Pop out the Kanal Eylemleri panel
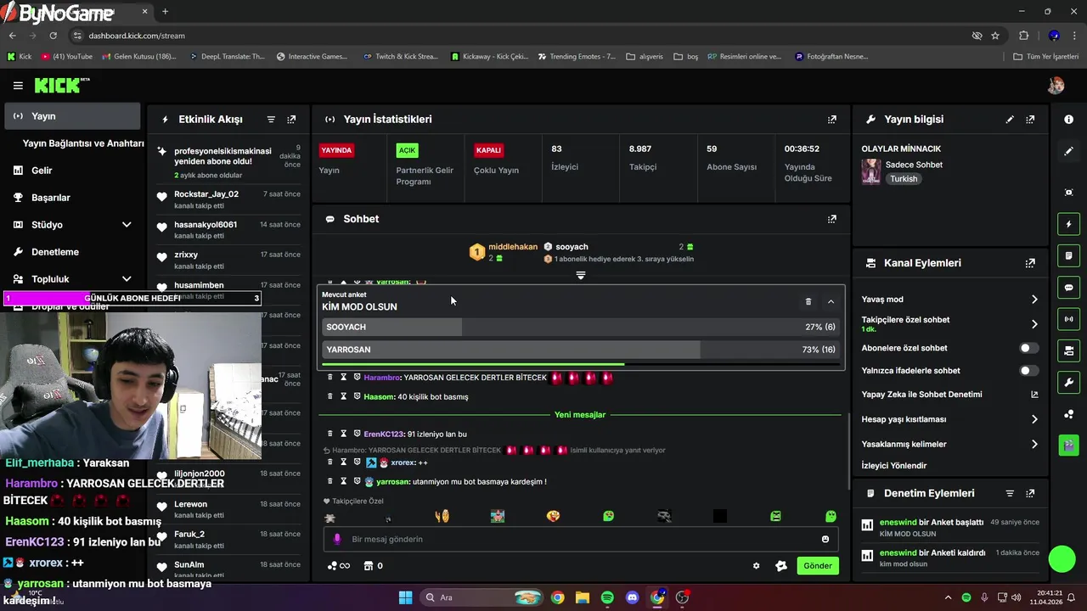The width and height of the screenshot is (1087, 611). pyautogui.click(x=1030, y=263)
